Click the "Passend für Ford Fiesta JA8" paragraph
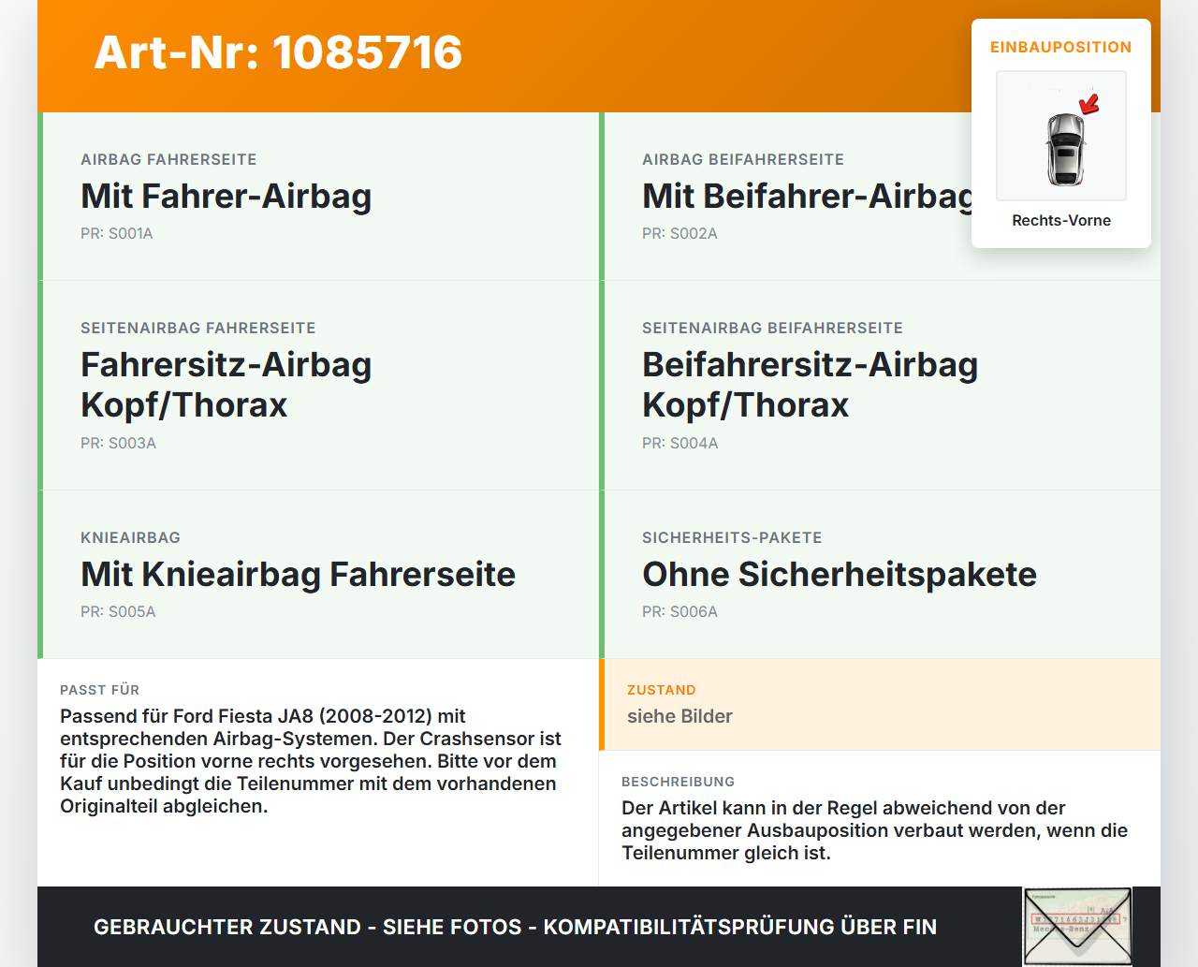1198x967 pixels. tap(311, 761)
